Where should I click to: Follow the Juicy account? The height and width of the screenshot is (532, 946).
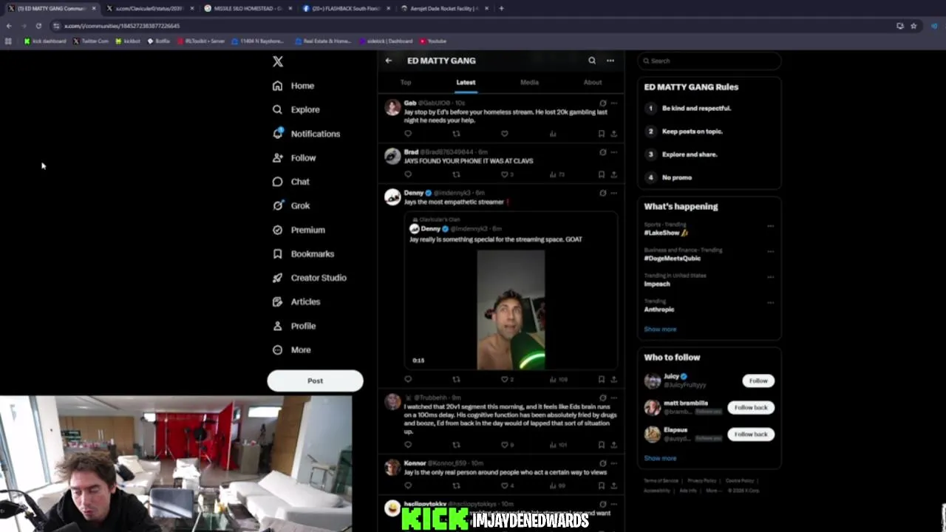point(758,381)
